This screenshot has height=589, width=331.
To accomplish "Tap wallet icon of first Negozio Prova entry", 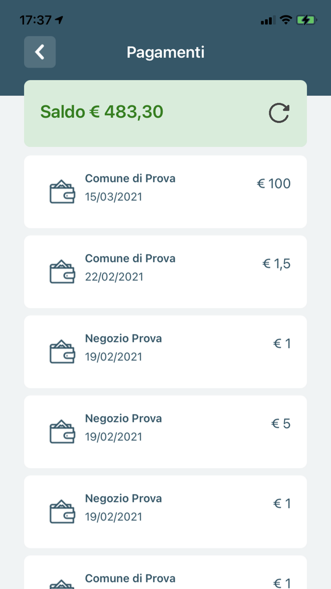I will (x=62, y=352).
